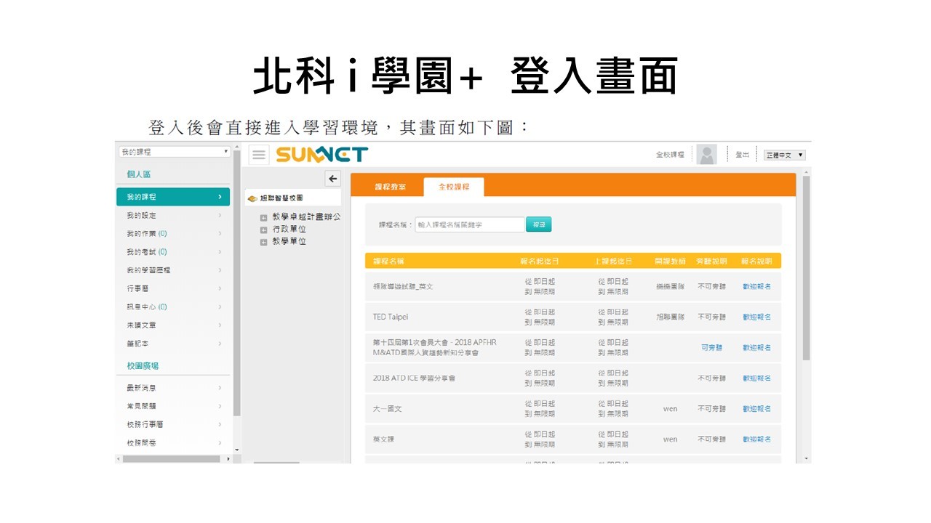Expand the 教學單位 tree node
The height and width of the screenshot is (523, 931).
(x=264, y=243)
